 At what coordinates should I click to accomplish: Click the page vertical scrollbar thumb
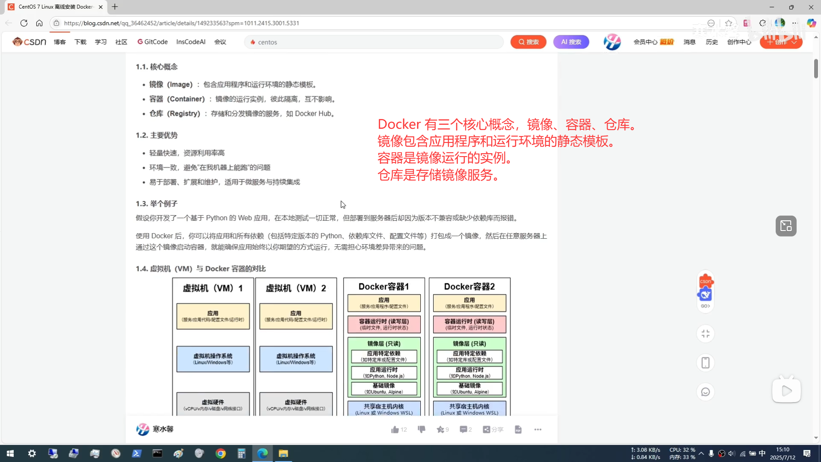(816, 68)
